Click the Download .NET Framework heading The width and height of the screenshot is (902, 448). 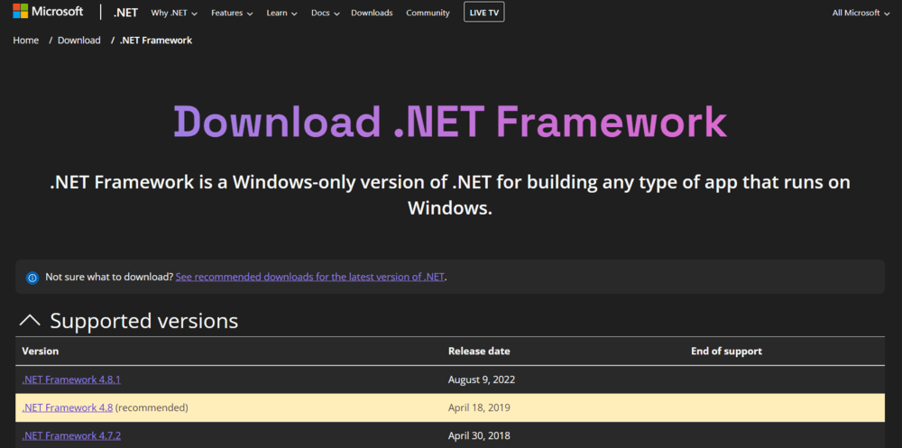click(x=450, y=121)
